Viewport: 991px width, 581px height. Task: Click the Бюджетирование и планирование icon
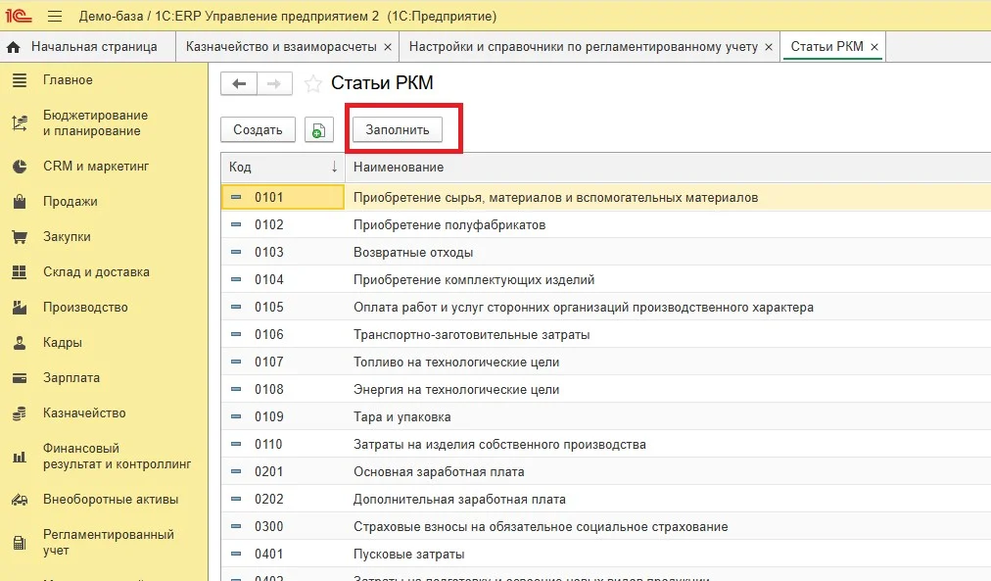pos(20,122)
